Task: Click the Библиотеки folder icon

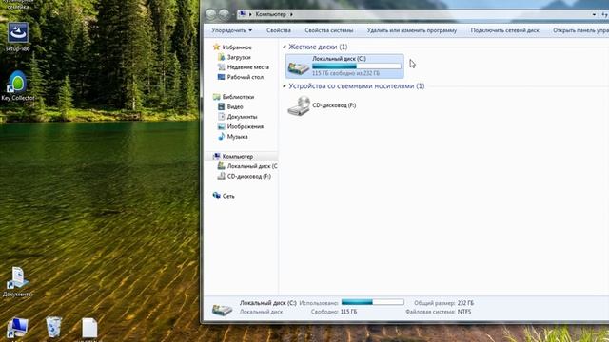Action: (216, 97)
